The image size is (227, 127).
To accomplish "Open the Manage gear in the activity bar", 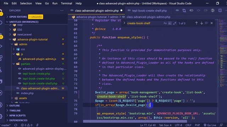I will coord(1,116).
